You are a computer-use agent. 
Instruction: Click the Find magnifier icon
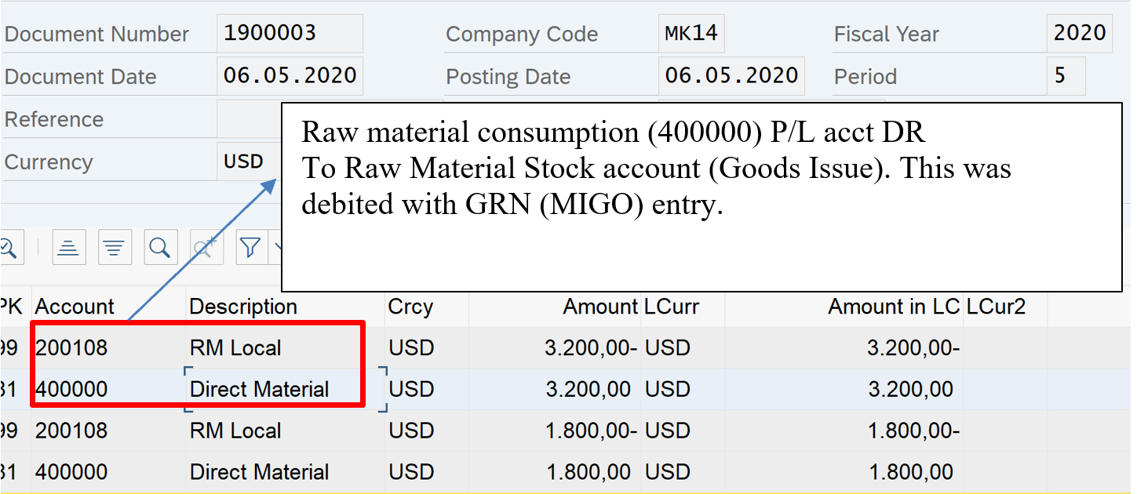click(160, 249)
